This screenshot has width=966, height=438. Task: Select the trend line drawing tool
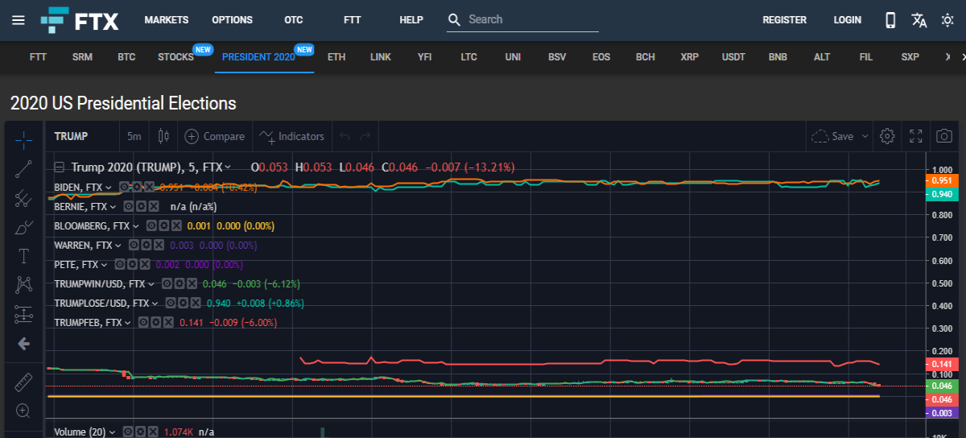tap(23, 168)
